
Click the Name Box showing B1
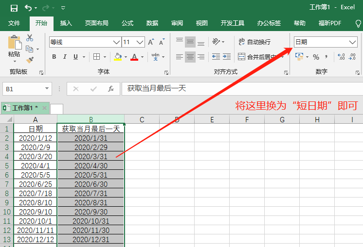click(x=27, y=89)
